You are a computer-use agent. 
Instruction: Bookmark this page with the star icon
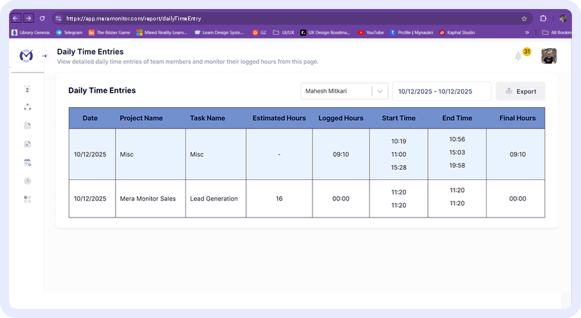pyautogui.click(x=524, y=18)
